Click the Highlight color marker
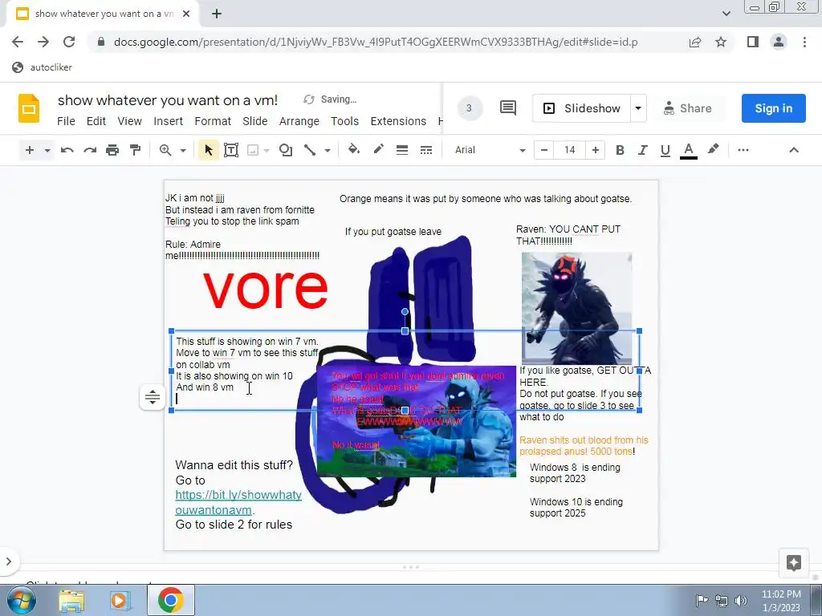822x616 pixels. 713,150
